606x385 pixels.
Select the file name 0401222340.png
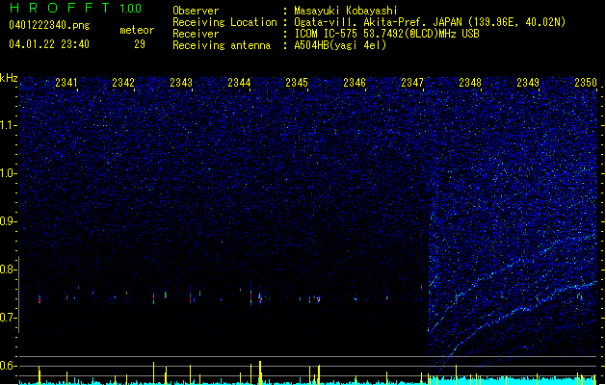tap(49, 26)
